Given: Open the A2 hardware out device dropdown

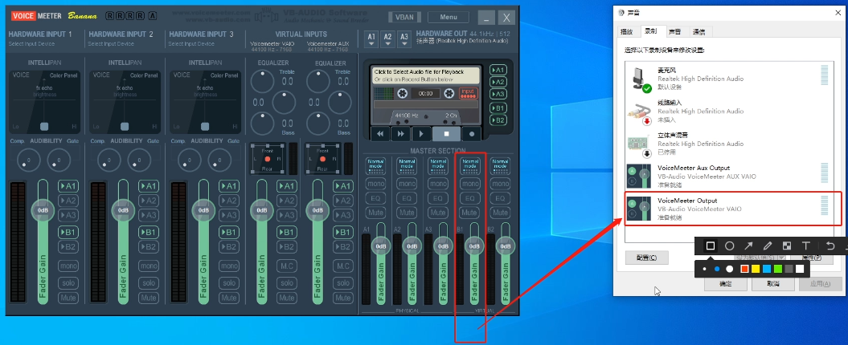Looking at the screenshot, I should [387, 39].
